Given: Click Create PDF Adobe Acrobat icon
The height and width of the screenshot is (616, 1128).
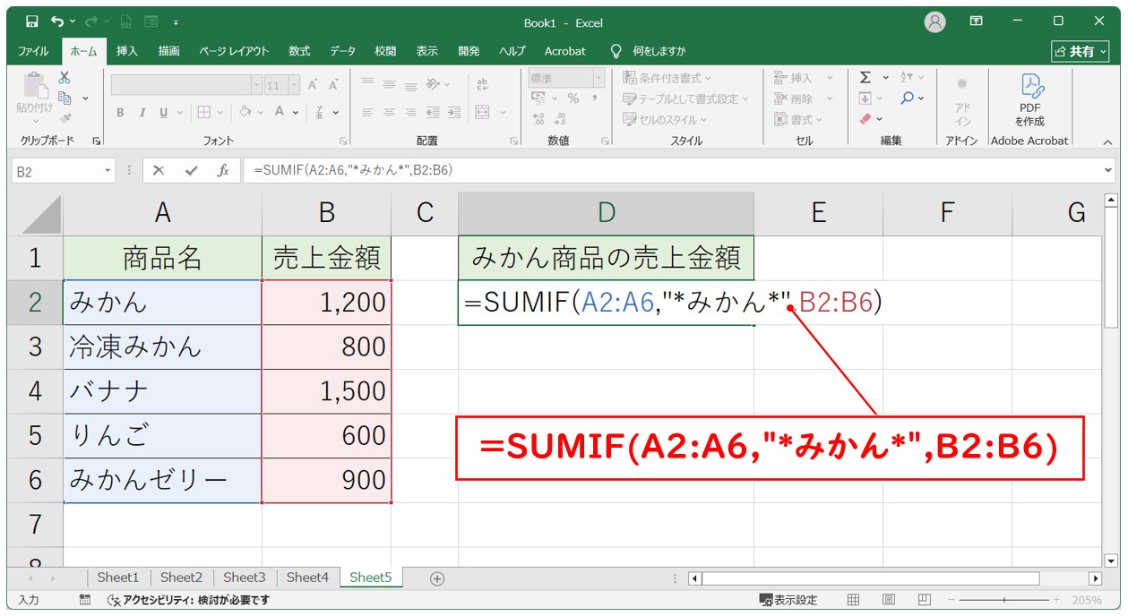Looking at the screenshot, I should [x=1029, y=98].
